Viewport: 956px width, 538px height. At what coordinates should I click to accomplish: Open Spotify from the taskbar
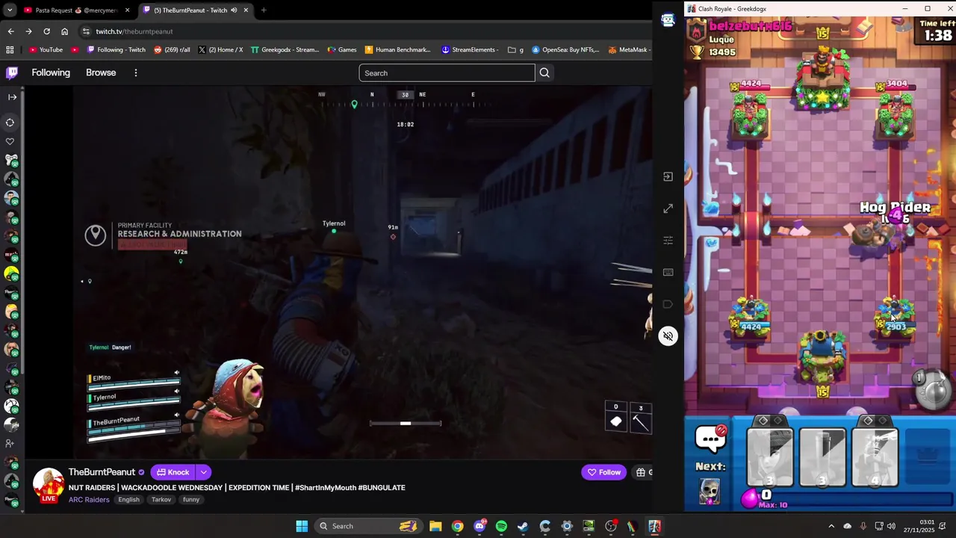[501, 526]
